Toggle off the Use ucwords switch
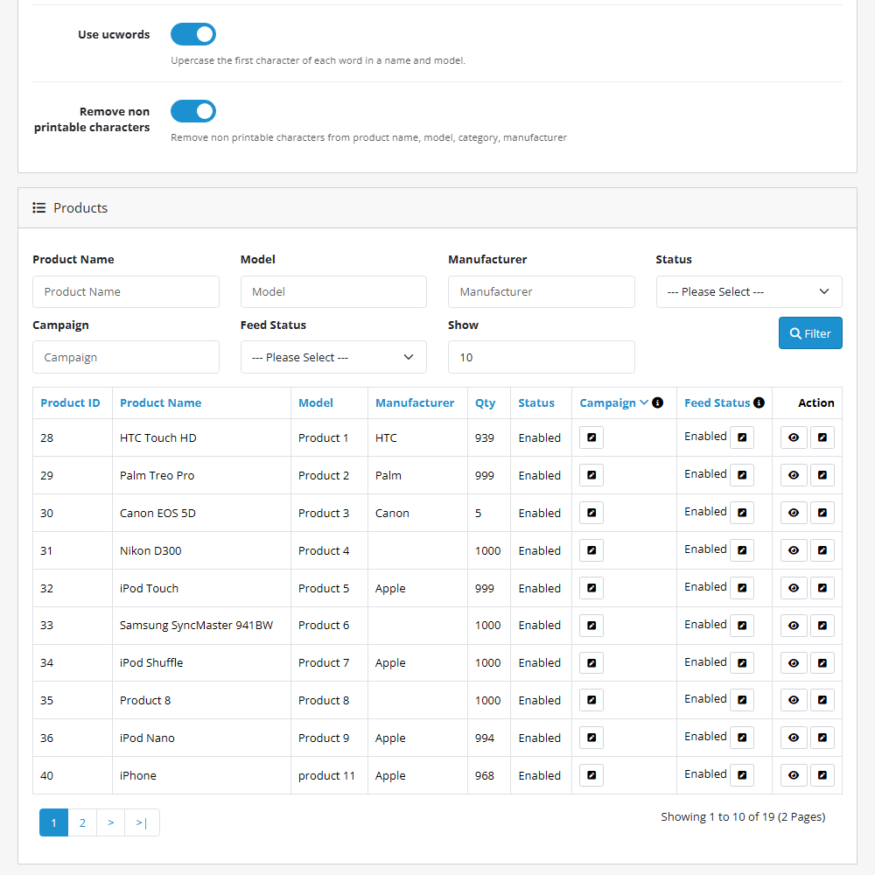 (x=192, y=34)
